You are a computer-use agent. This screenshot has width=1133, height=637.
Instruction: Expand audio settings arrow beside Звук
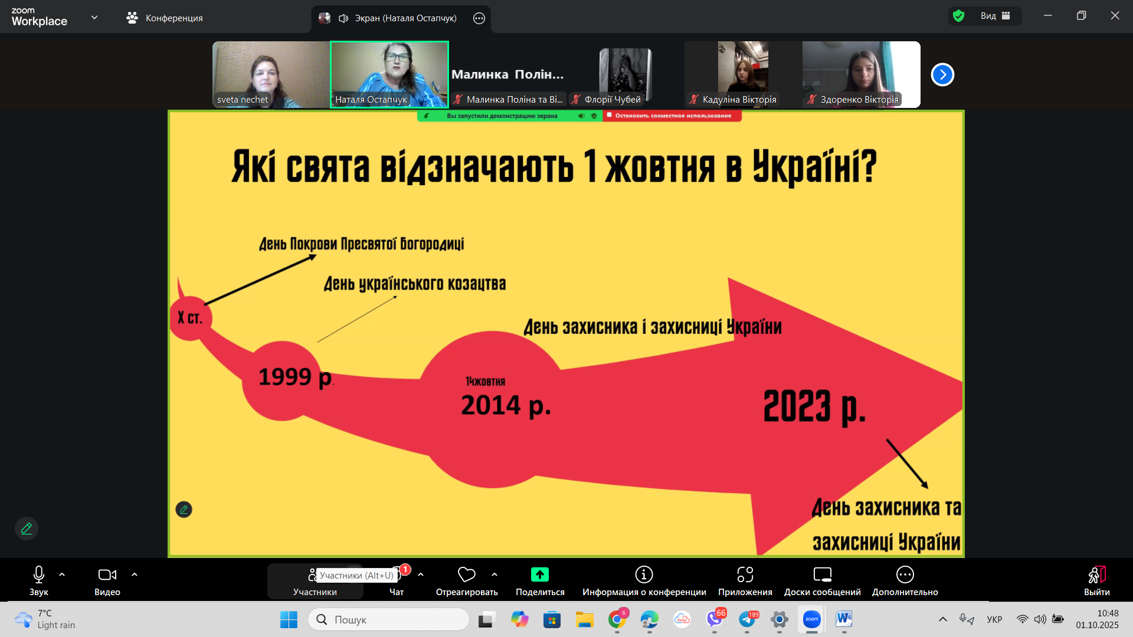click(62, 574)
